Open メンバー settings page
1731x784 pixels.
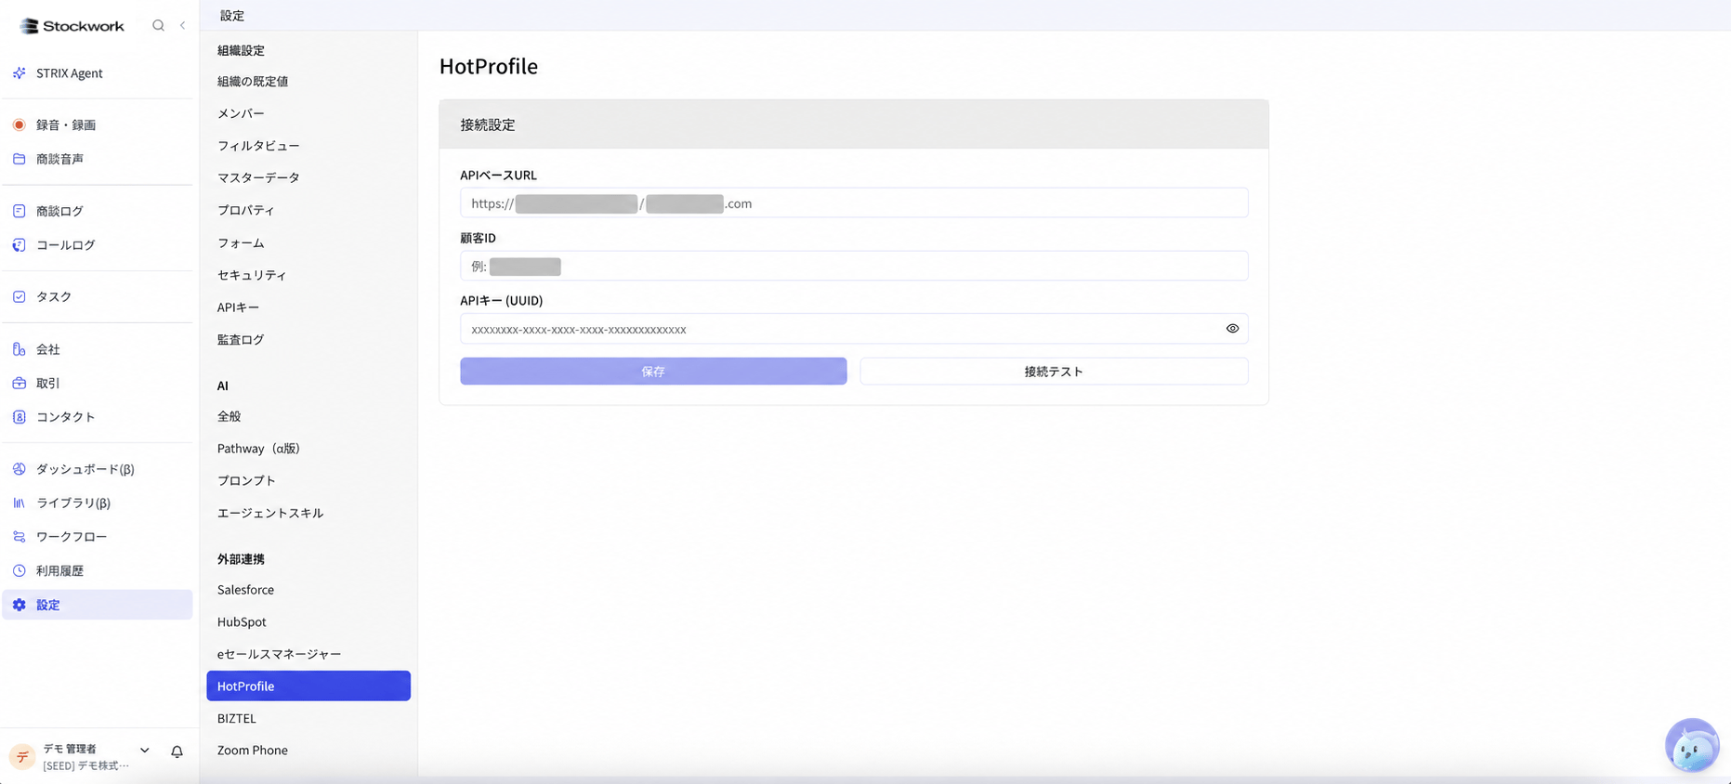[241, 113]
